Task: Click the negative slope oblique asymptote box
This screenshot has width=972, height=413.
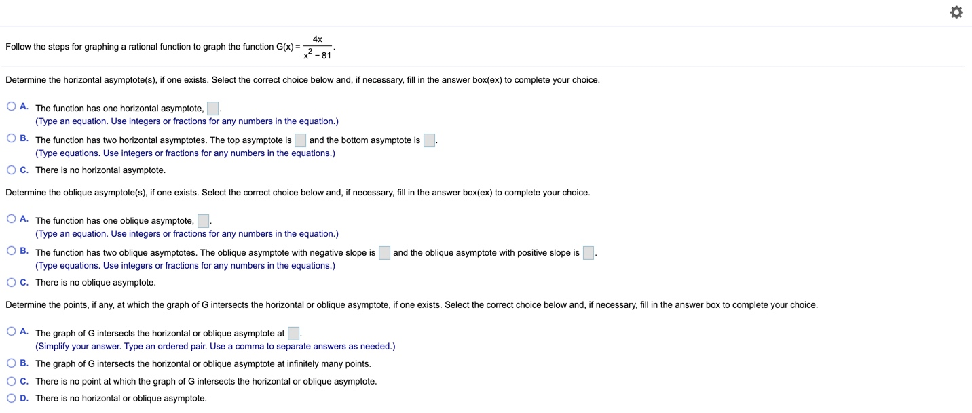Action: point(384,252)
